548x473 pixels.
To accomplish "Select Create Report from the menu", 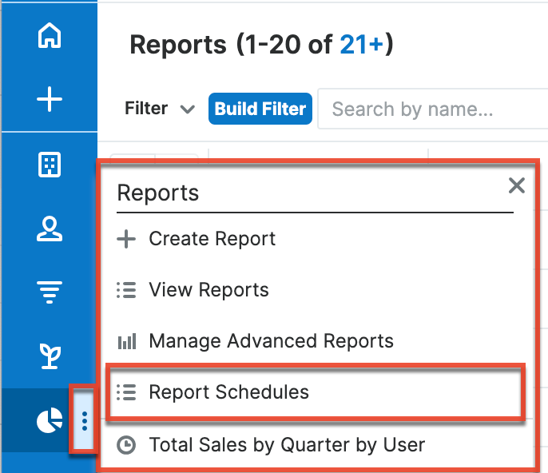I will coord(212,239).
